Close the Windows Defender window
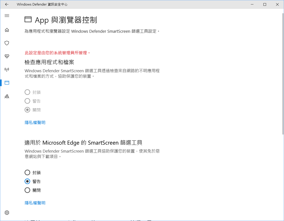The width and height of the screenshot is (284, 221). pyautogui.click(x=277, y=4)
